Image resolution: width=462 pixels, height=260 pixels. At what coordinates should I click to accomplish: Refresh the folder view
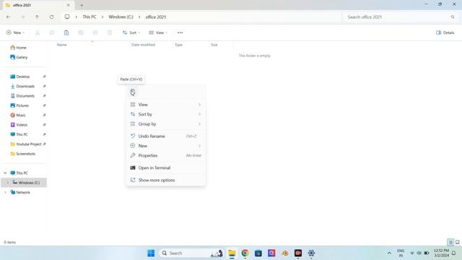(51, 17)
